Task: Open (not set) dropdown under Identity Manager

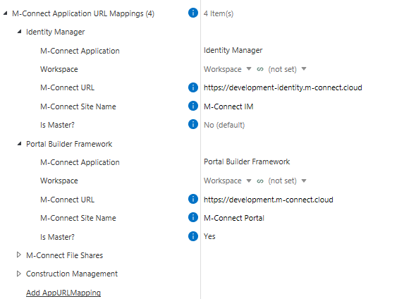Action: point(304,69)
